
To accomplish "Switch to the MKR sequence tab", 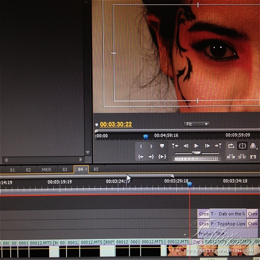I will coord(46,170).
